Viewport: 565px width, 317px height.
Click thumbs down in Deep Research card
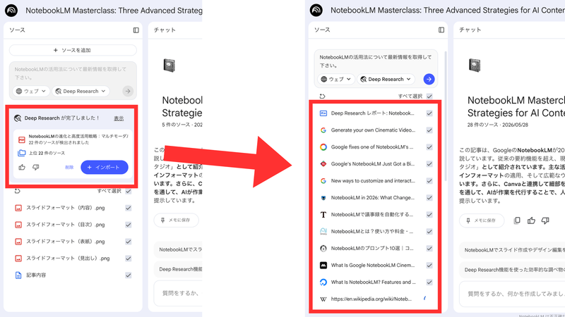pyautogui.click(x=36, y=167)
